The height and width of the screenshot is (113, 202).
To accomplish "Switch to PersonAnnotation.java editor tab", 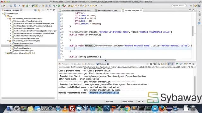I will point(107,10).
